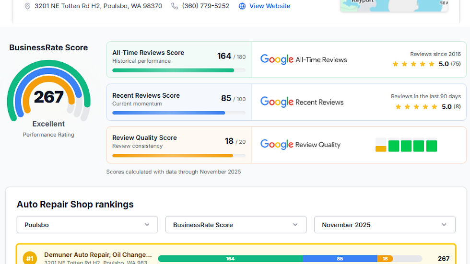Click the Google logo for All-Time Reviews
The height and width of the screenshot is (264, 470).
[x=277, y=59]
